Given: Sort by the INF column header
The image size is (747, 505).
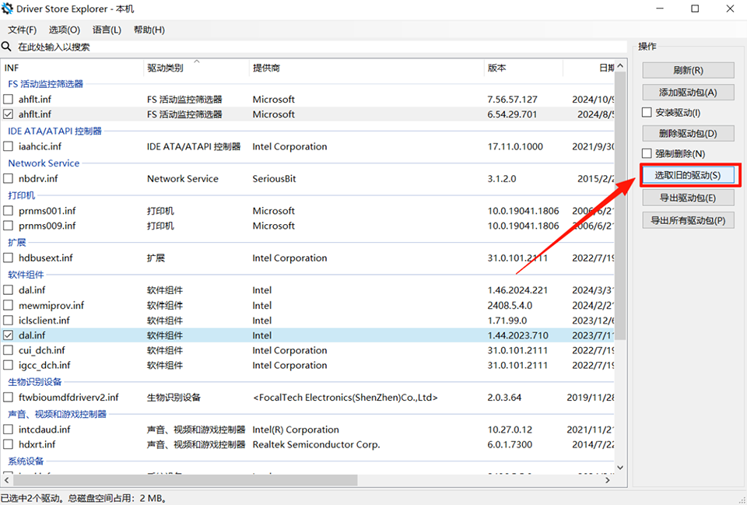Looking at the screenshot, I should coord(72,68).
